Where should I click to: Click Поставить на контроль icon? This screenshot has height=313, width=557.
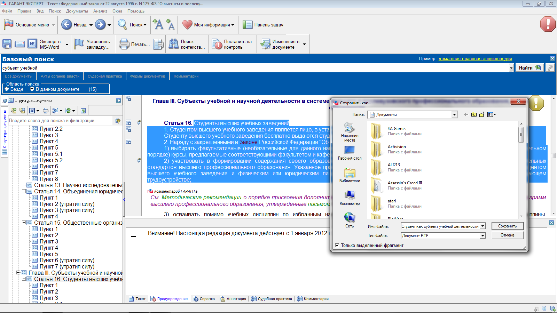(x=217, y=44)
